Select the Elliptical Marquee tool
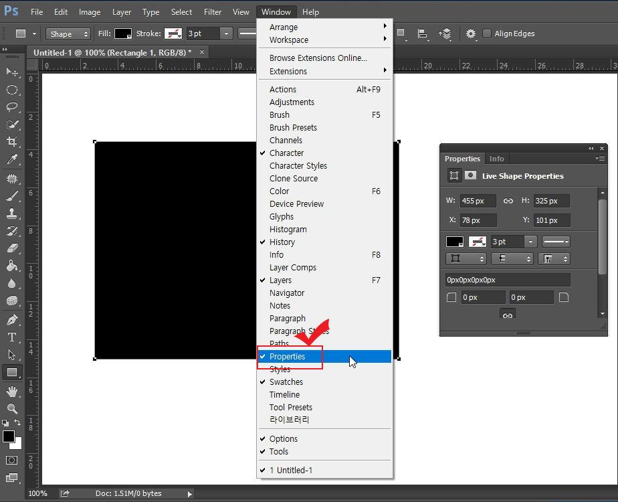The width and height of the screenshot is (618, 502). (12, 90)
